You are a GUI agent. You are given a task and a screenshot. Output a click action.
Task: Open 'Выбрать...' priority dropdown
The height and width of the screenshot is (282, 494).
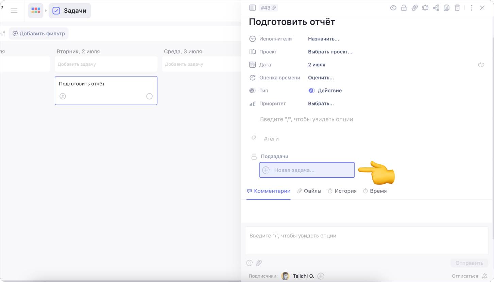[x=321, y=103]
